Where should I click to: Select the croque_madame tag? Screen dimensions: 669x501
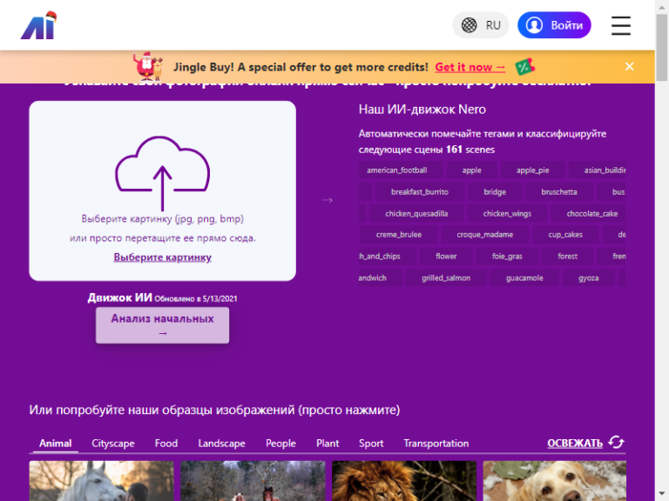pyautogui.click(x=484, y=234)
